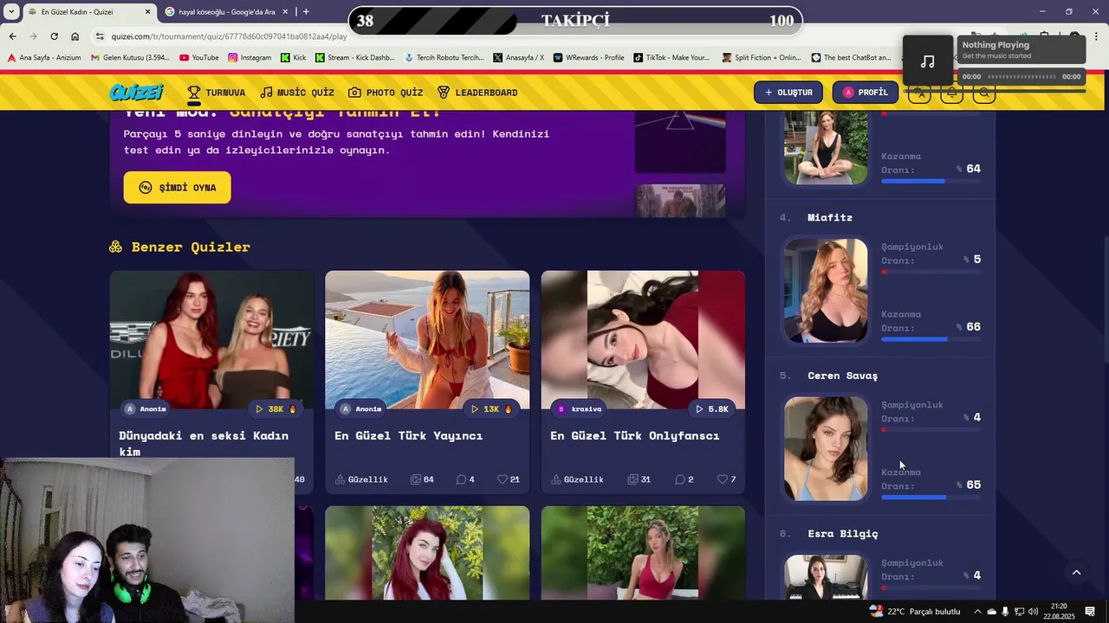The width and height of the screenshot is (1109, 623).
Task: Open En Güzel Türk Onlyfanscı quiz title
Action: [x=635, y=435]
